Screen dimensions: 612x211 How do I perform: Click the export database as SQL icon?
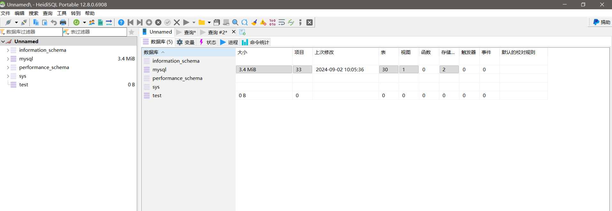pos(109,22)
